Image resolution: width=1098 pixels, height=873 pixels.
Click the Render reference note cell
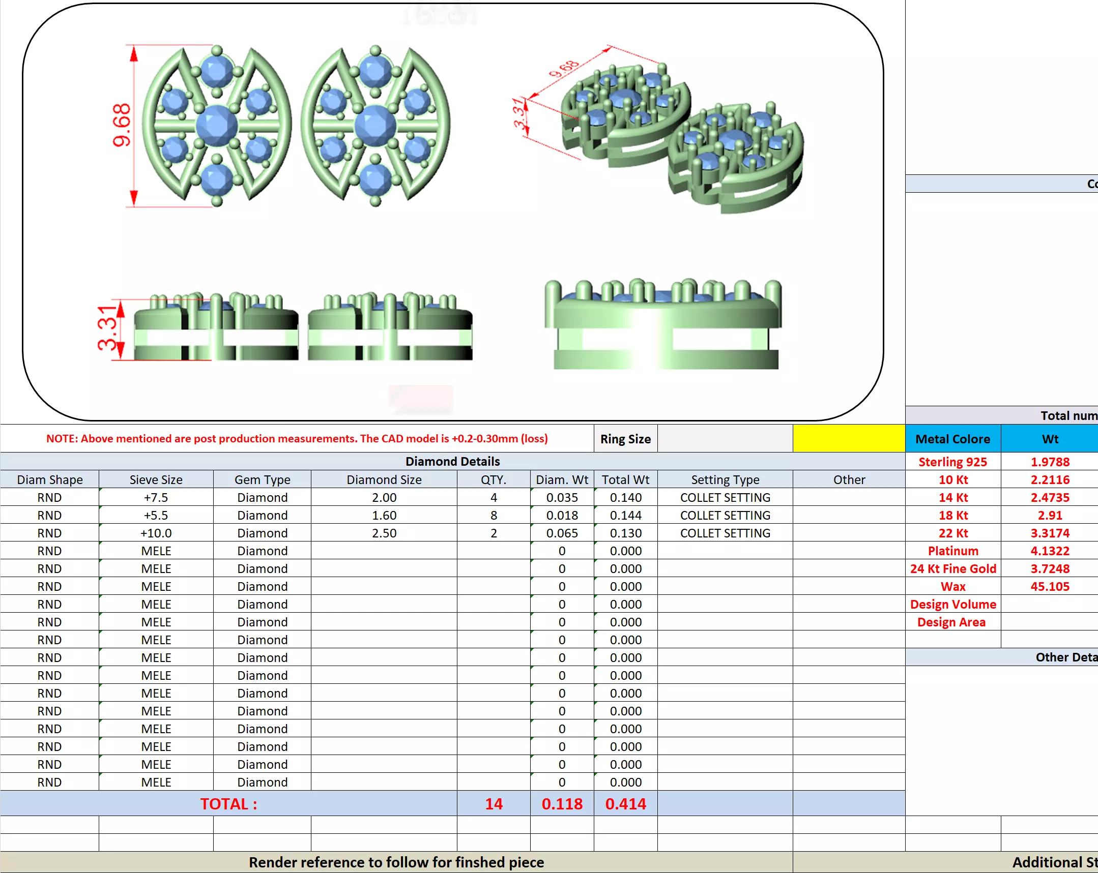pos(396,862)
